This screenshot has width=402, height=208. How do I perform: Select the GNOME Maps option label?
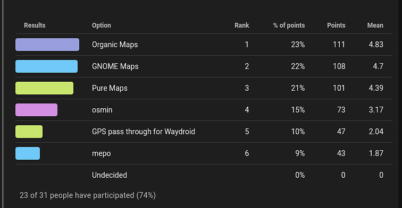(x=115, y=66)
